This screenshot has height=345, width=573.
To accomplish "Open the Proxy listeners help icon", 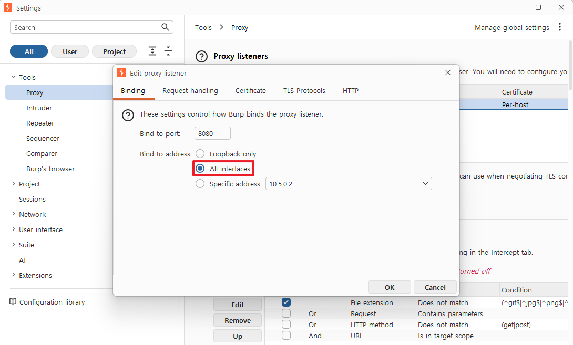I will [x=201, y=56].
